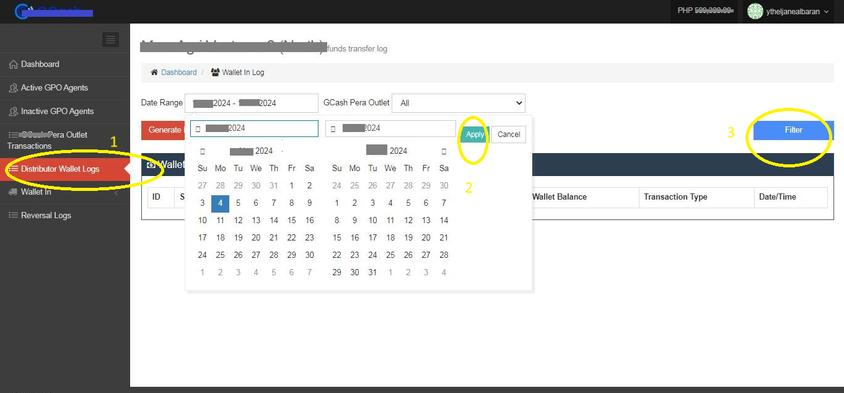Select highlighted day 4 in left calendar
Screen dimensions: 844x393
[220, 203]
